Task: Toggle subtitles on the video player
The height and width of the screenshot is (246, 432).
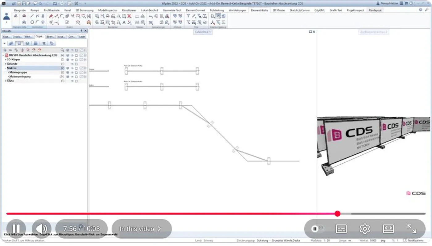Action: pyautogui.click(x=341, y=229)
